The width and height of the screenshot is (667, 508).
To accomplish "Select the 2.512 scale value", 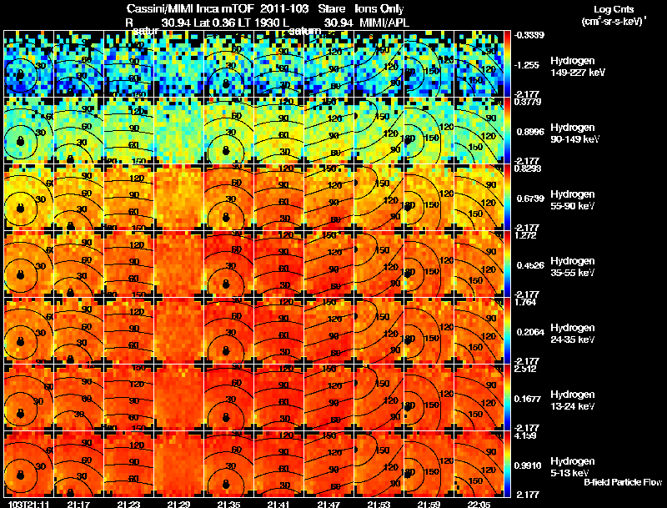I will coord(525,369).
